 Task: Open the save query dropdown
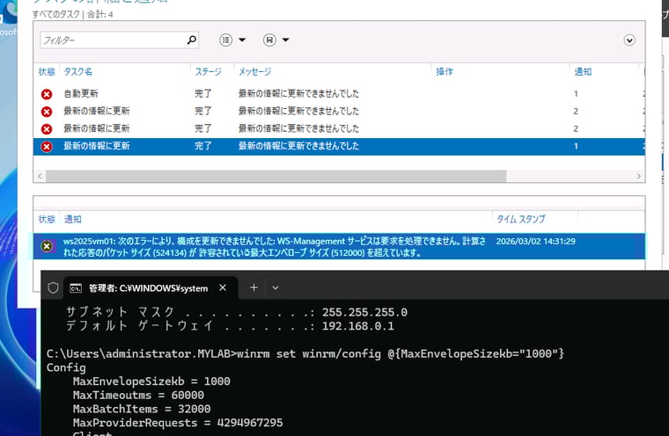coord(276,40)
